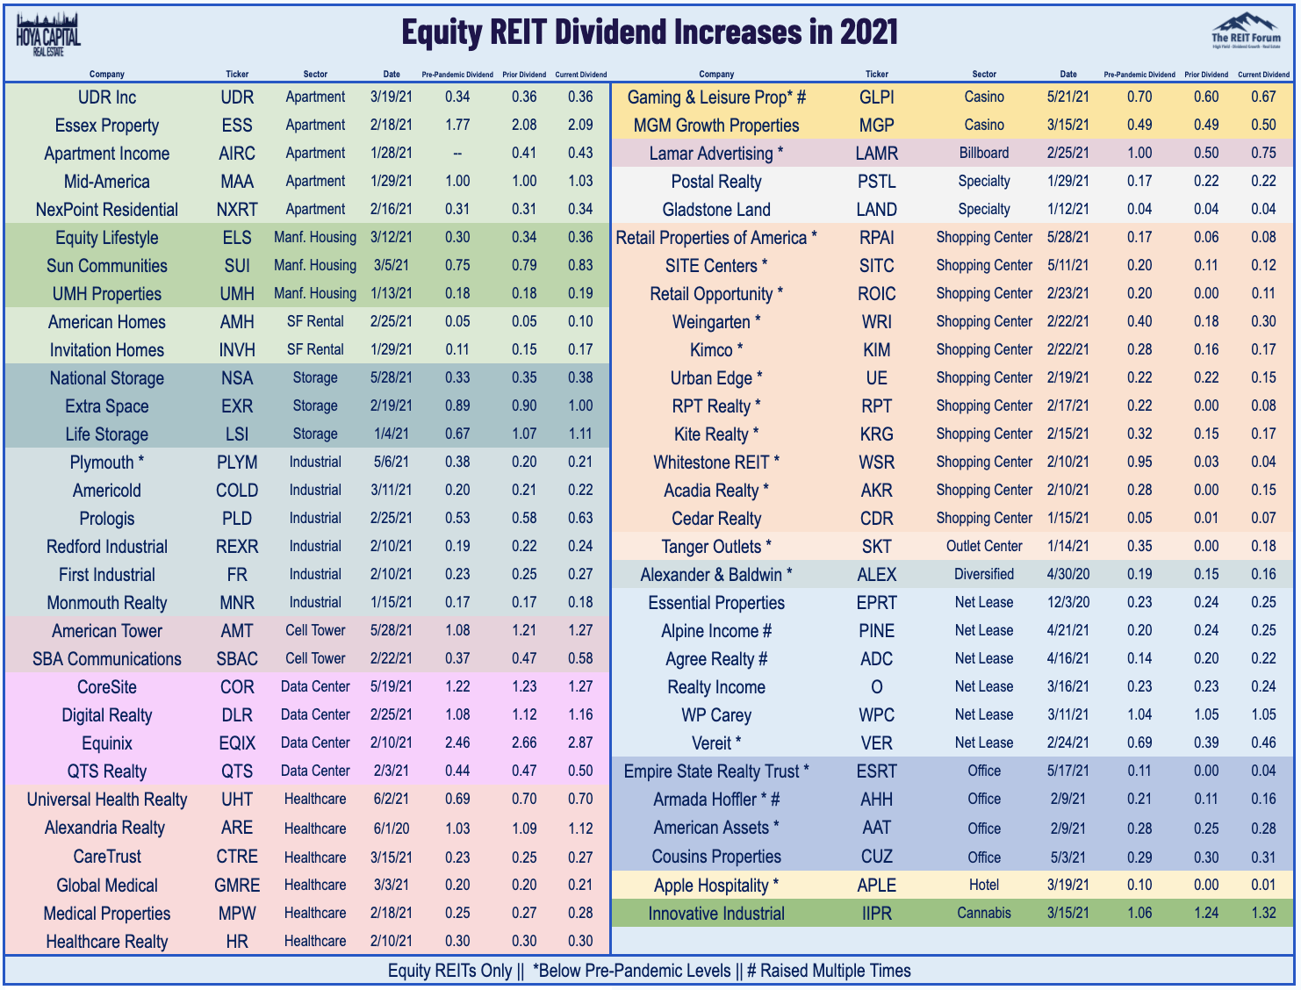Click the "Invitation Homes" company name
The height and width of the screenshot is (990, 1301).
(x=107, y=350)
